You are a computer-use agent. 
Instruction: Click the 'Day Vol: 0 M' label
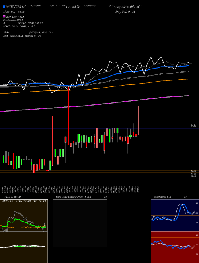tap(125, 12)
